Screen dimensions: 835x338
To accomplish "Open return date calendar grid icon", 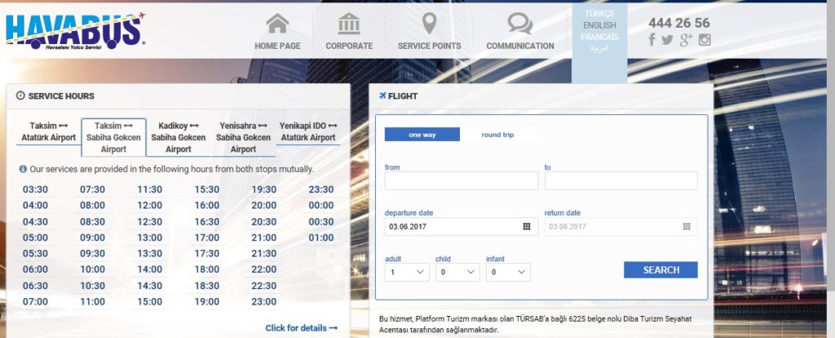I will 687,226.
